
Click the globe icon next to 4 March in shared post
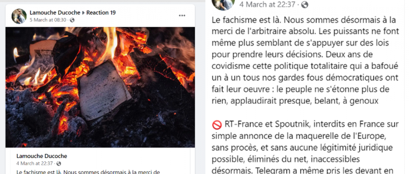(x=59, y=164)
